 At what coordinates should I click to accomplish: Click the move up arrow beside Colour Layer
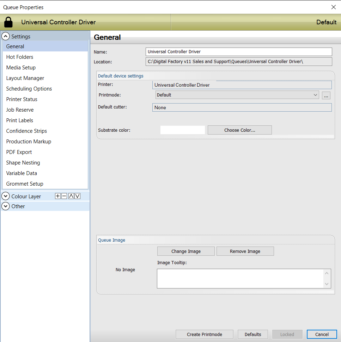71,196
